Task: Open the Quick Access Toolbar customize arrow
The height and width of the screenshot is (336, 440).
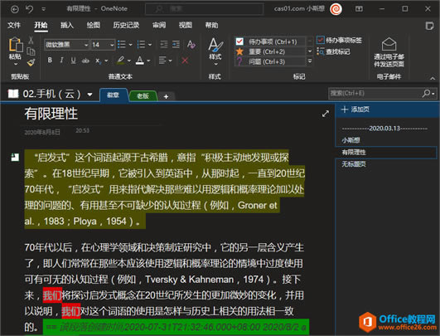Action: [43, 9]
